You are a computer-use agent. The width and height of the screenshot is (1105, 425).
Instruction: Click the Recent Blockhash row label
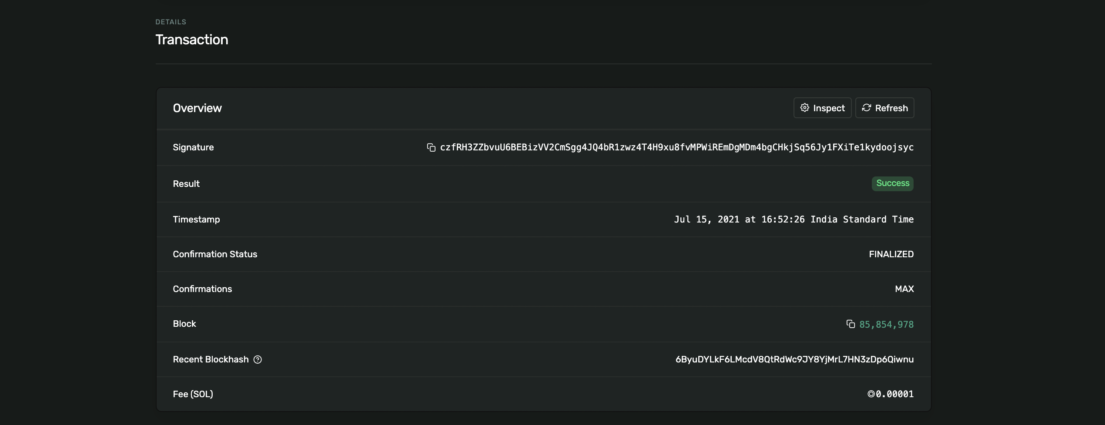pyautogui.click(x=211, y=359)
